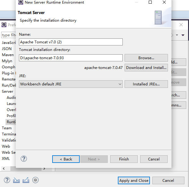Maximize the New Server Runtime Environment dialog
The height and width of the screenshot is (187, 189).
(150, 2)
